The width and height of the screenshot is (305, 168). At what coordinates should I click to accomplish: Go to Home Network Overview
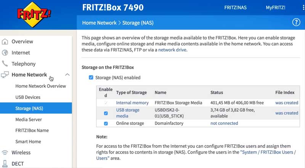pos(41,86)
